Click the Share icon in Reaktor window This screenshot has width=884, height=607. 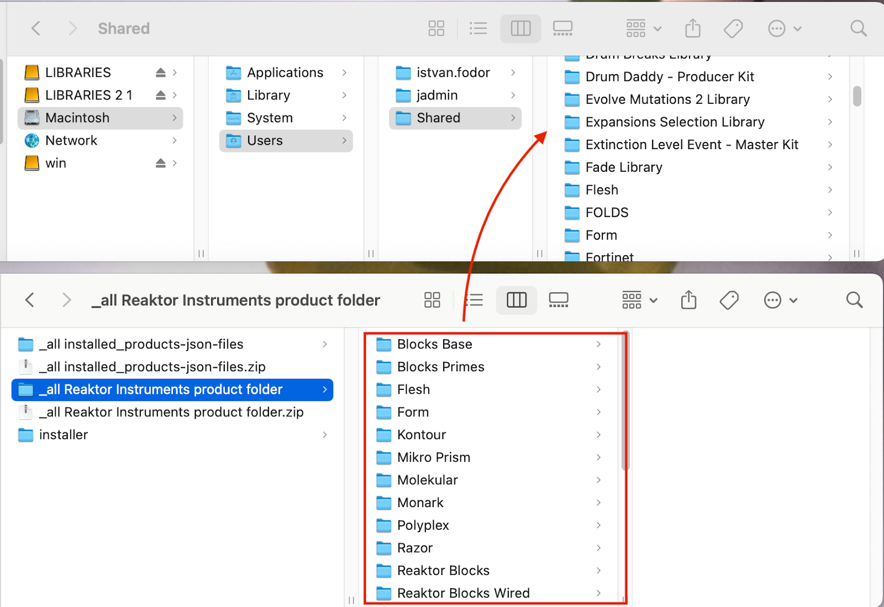coord(689,300)
